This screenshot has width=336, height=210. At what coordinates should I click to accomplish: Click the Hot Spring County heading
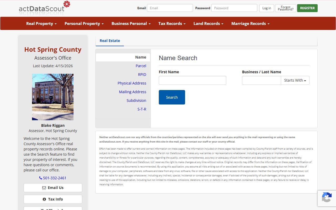click(53, 49)
